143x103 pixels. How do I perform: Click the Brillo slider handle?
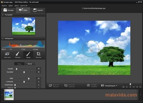point(29,79)
